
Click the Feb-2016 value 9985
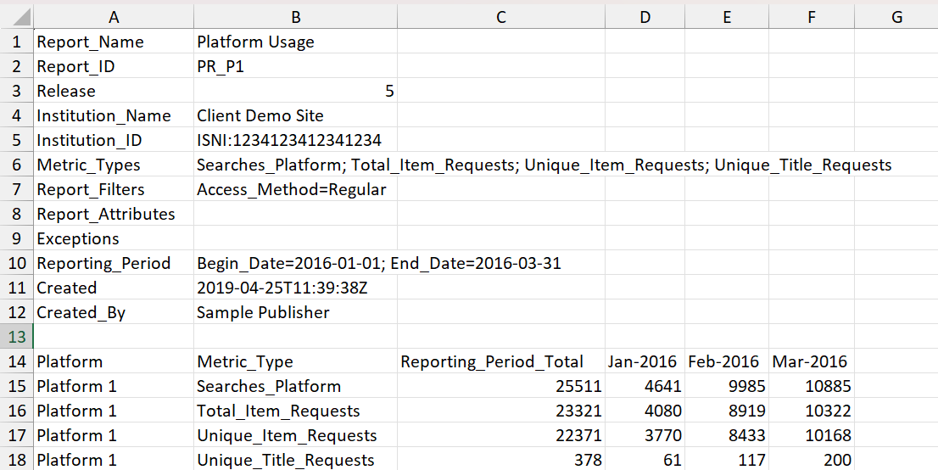tap(726, 385)
